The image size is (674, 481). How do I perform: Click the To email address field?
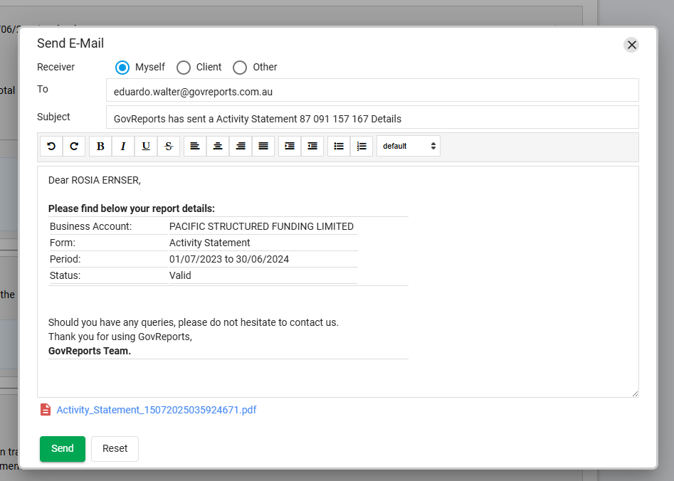tap(372, 91)
